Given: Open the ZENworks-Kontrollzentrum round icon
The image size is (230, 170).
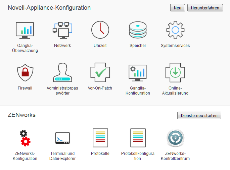Looking at the screenshot, I should tap(175, 138).
